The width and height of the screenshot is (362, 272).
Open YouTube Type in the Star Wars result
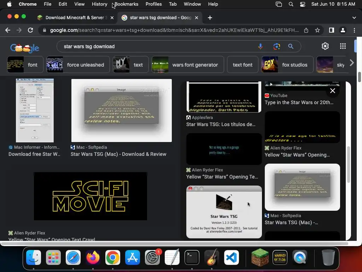click(299, 102)
